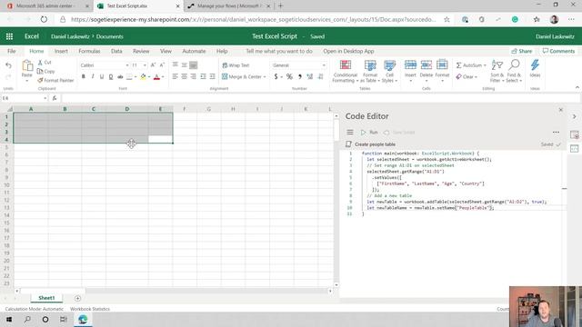Open Conditional Formatting
Image resolution: width=582 pixels, height=327 pixels.
click(x=346, y=71)
